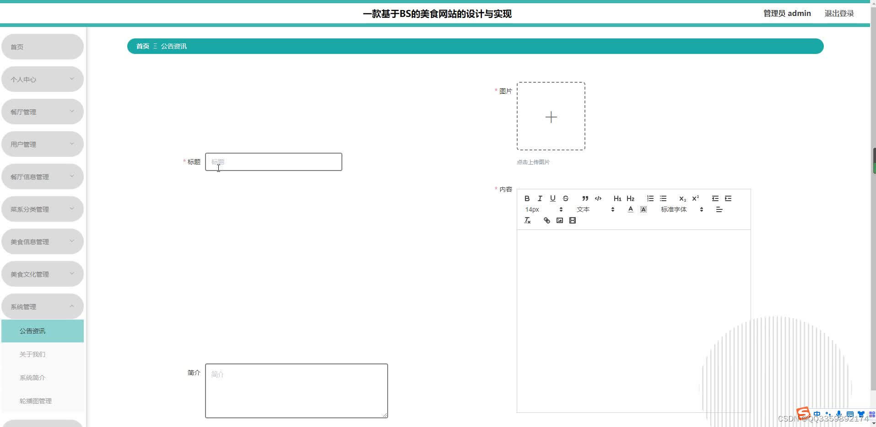Create a numbered ordered list
The width and height of the screenshot is (876, 427).
click(650, 198)
